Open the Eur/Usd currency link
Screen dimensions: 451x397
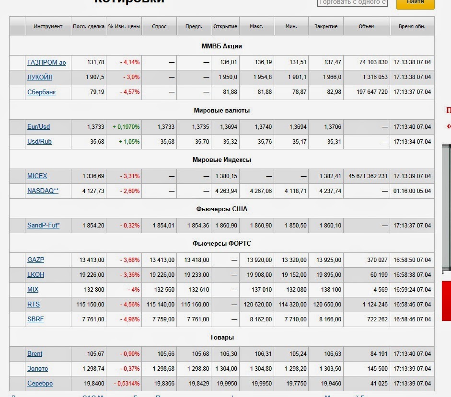click(38, 127)
